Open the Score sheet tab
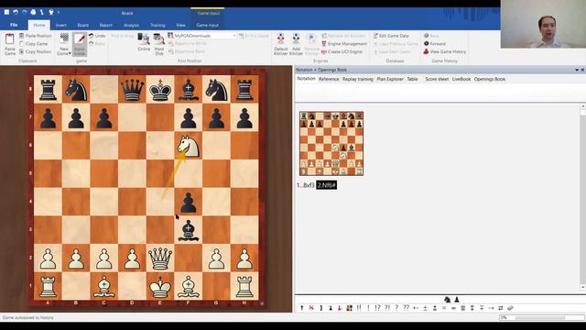This screenshot has width=586, height=330. click(437, 79)
